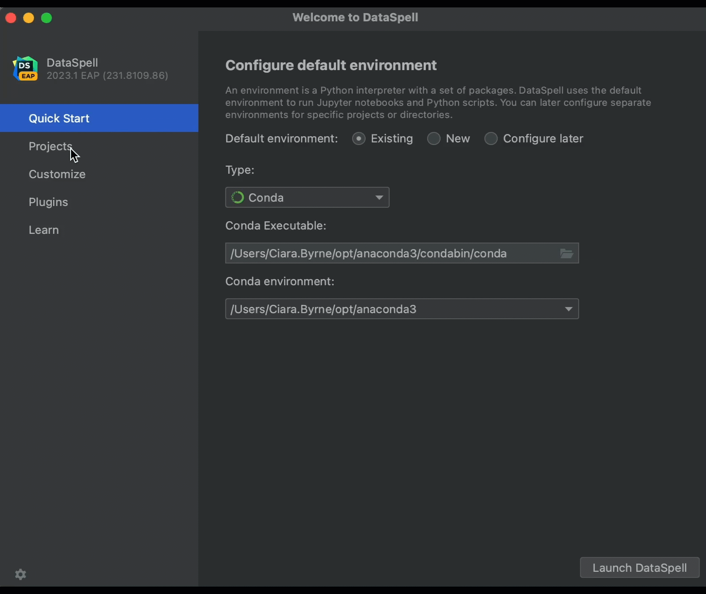Select the Configure later radio option

(x=491, y=139)
